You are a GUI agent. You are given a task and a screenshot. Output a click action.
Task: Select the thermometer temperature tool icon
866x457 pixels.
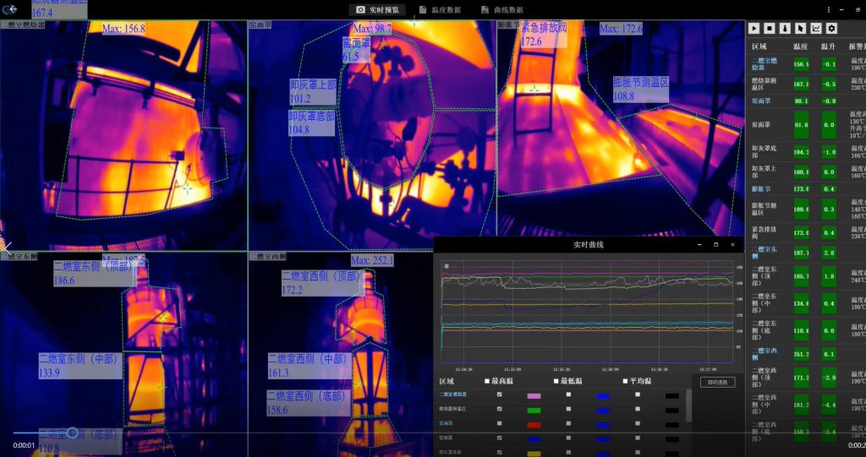[785, 29]
